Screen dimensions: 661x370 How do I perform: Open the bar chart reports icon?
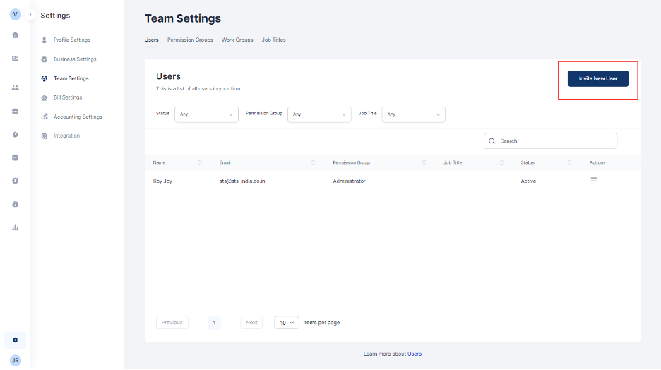(x=15, y=227)
